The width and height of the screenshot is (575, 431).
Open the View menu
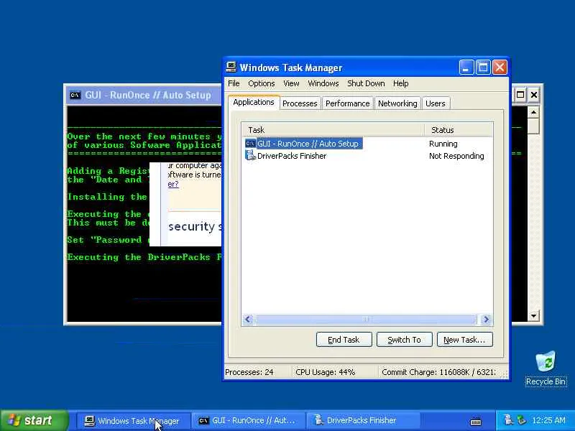pyautogui.click(x=291, y=83)
